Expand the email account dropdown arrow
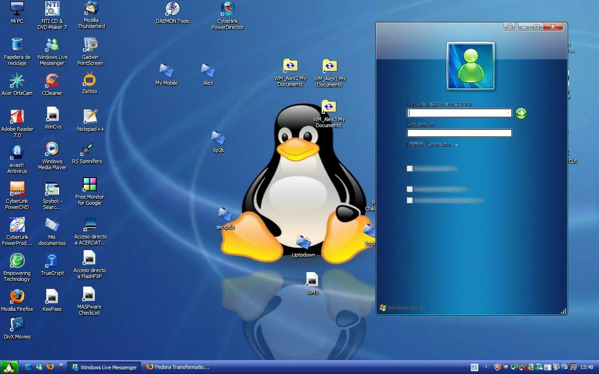 click(508, 113)
